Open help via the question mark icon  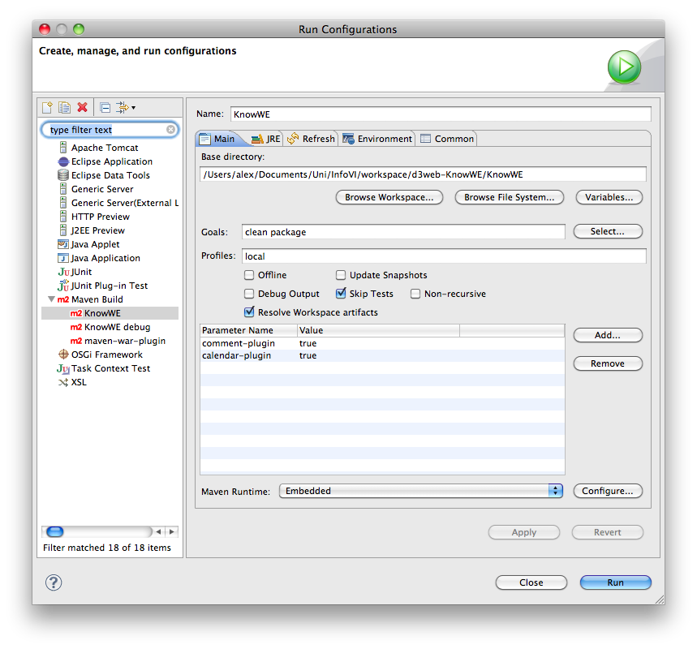click(x=54, y=582)
